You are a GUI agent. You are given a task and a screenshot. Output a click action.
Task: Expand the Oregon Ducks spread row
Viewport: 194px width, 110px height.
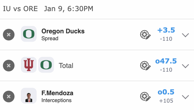(x=186, y=35)
